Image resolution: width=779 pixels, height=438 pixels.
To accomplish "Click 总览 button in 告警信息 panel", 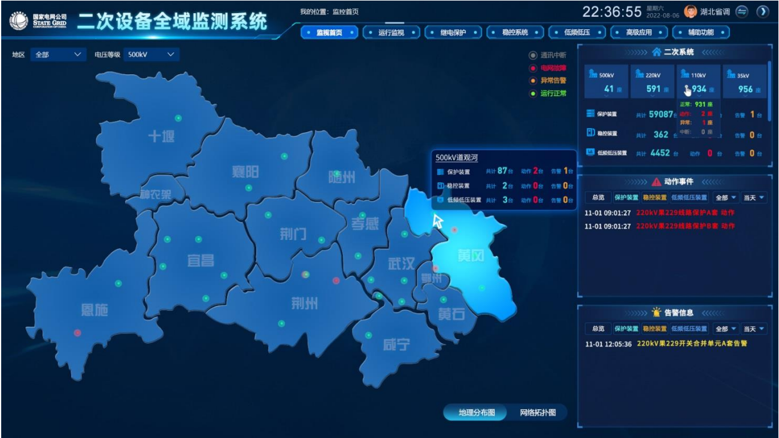I will point(598,328).
